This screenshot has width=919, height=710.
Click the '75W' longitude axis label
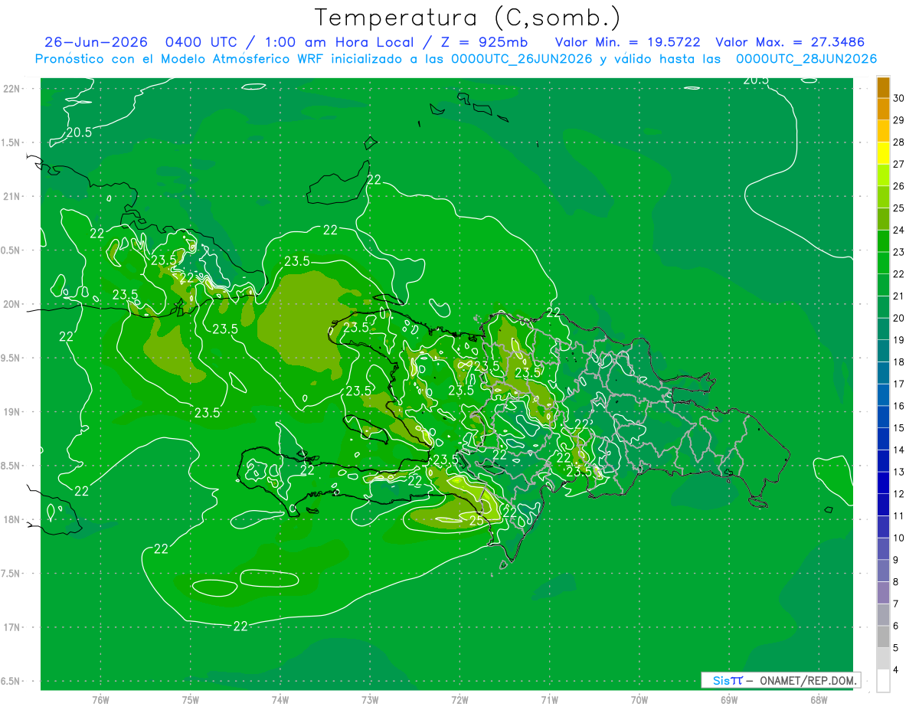coord(191,699)
